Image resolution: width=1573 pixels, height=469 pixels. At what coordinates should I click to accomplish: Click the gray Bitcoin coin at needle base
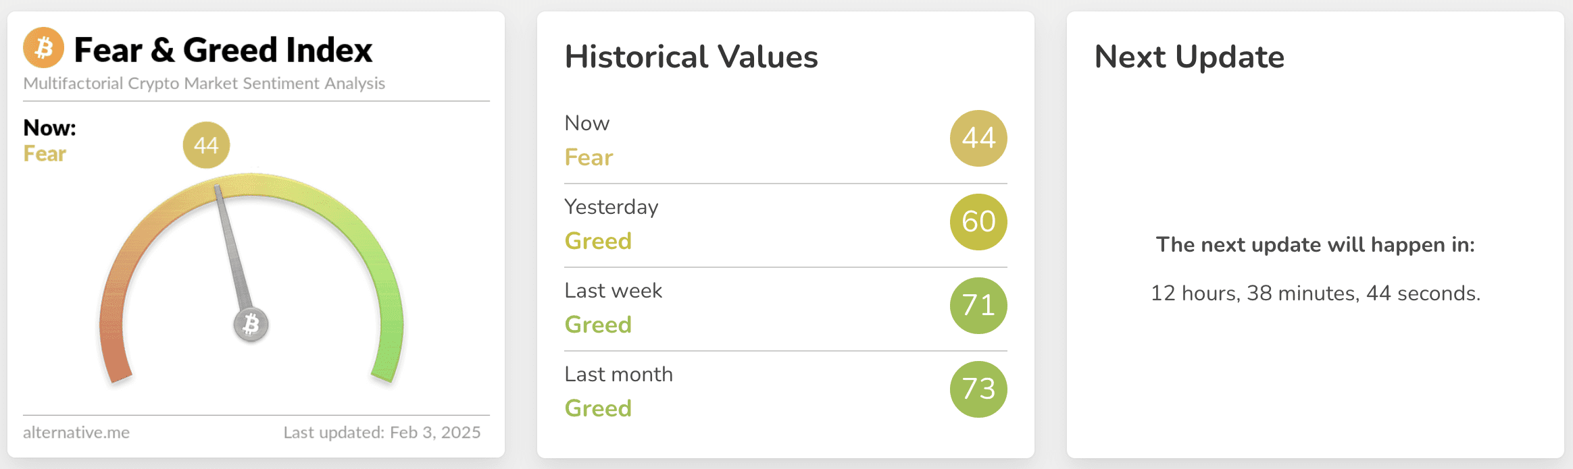(x=251, y=325)
